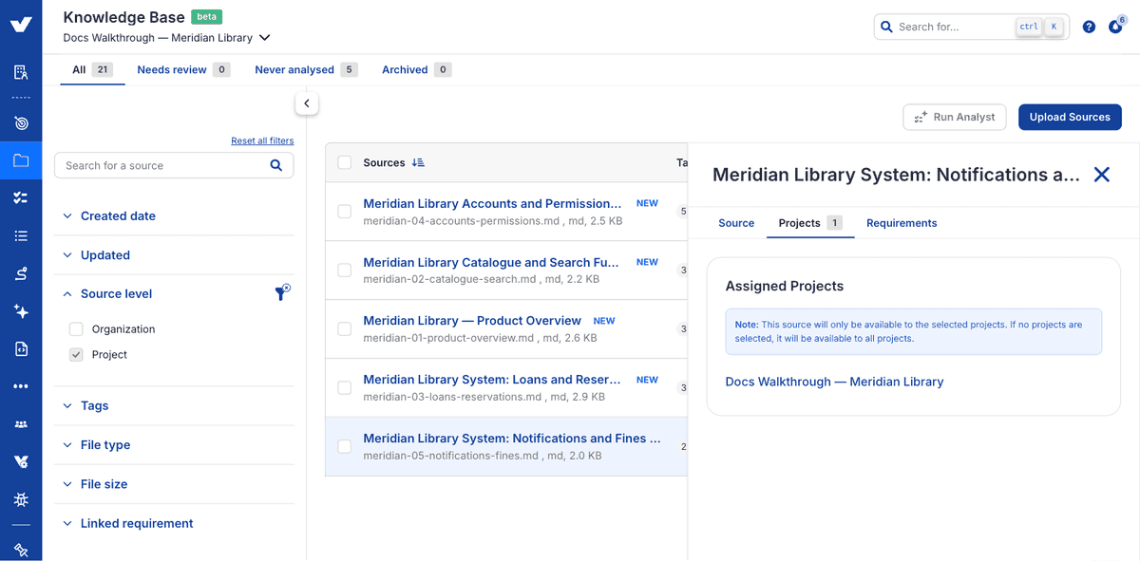Check the box for Meridian Library Catalogue and Search

(344, 271)
